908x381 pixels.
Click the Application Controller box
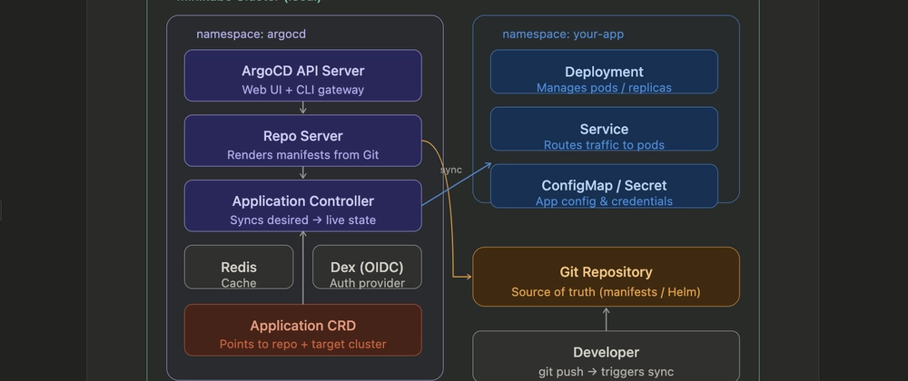303,206
